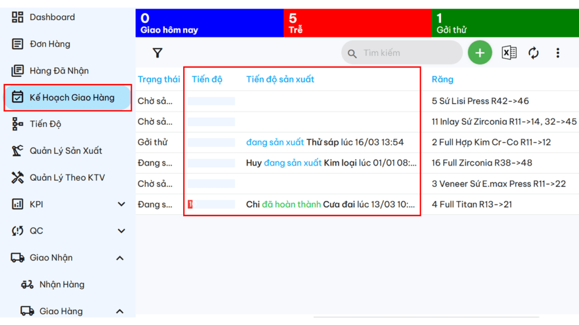Select the blue Giao hôm nay card
Image resolution: width=579 pixels, height=325 pixels.
coord(209,24)
